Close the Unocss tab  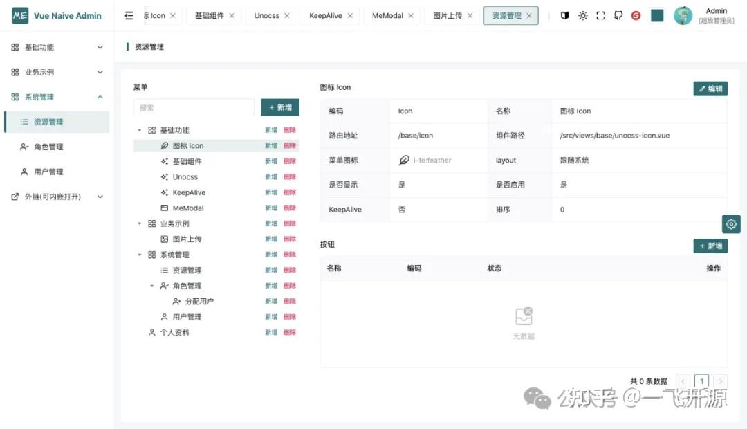coord(287,16)
